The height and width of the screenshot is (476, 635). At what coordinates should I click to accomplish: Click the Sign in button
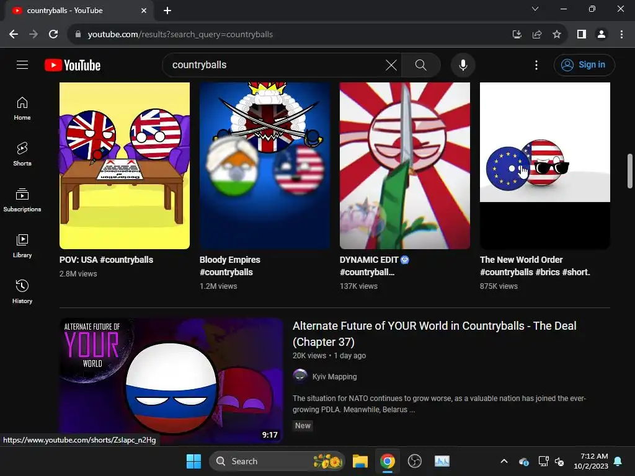pyautogui.click(x=584, y=64)
